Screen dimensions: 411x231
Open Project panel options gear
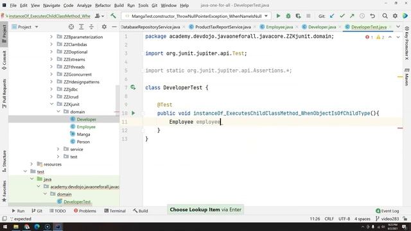[104, 27]
